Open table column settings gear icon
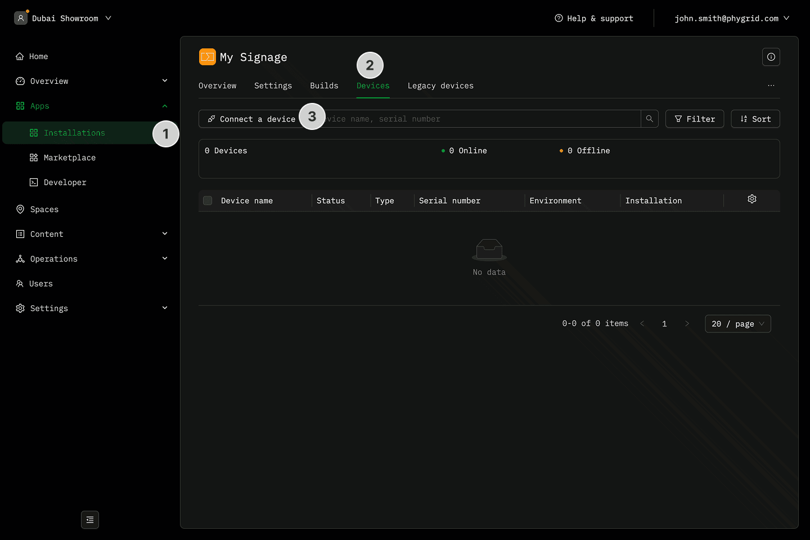The height and width of the screenshot is (540, 810). tap(751, 199)
